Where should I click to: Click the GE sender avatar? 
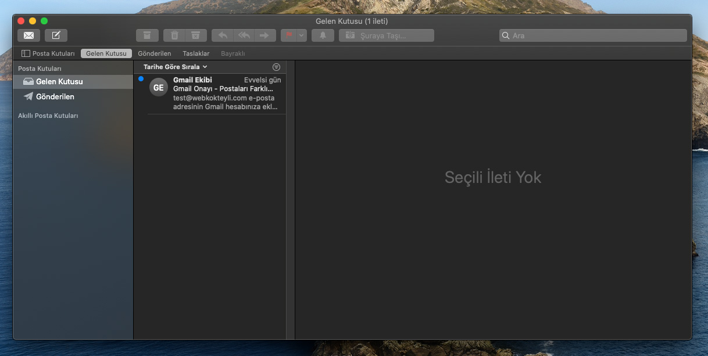click(x=159, y=88)
